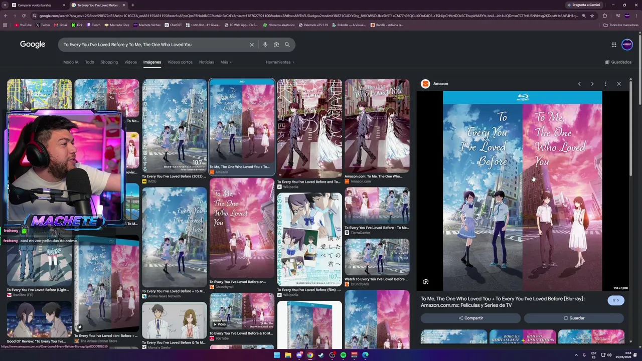Click the Ir visit button
The width and height of the screenshot is (642, 361).
(x=616, y=300)
